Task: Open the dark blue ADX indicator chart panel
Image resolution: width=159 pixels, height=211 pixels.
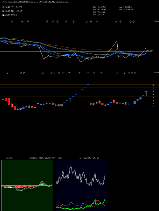Action: coord(81,185)
